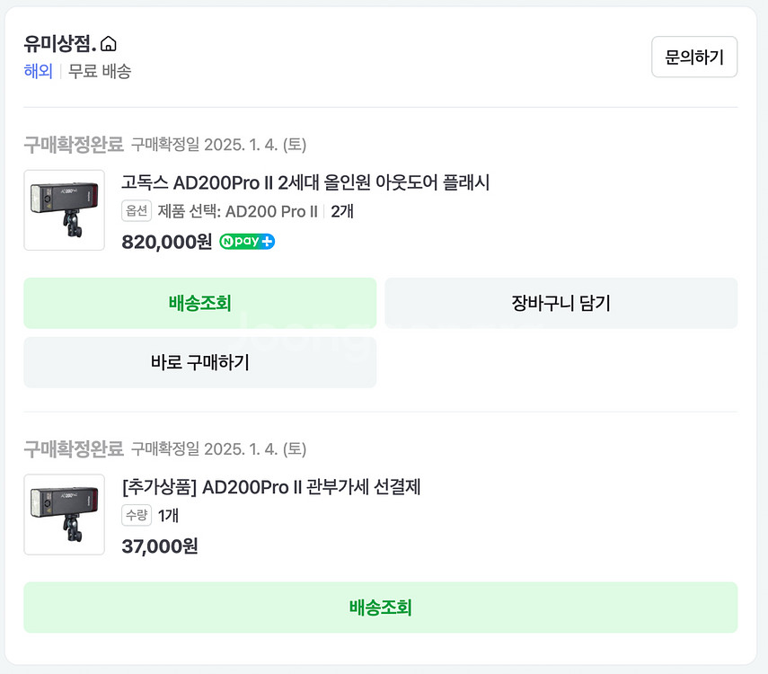Viewport: 768px width, 674px height.
Task: Click the 무료 배송 label
Action: coord(100,71)
